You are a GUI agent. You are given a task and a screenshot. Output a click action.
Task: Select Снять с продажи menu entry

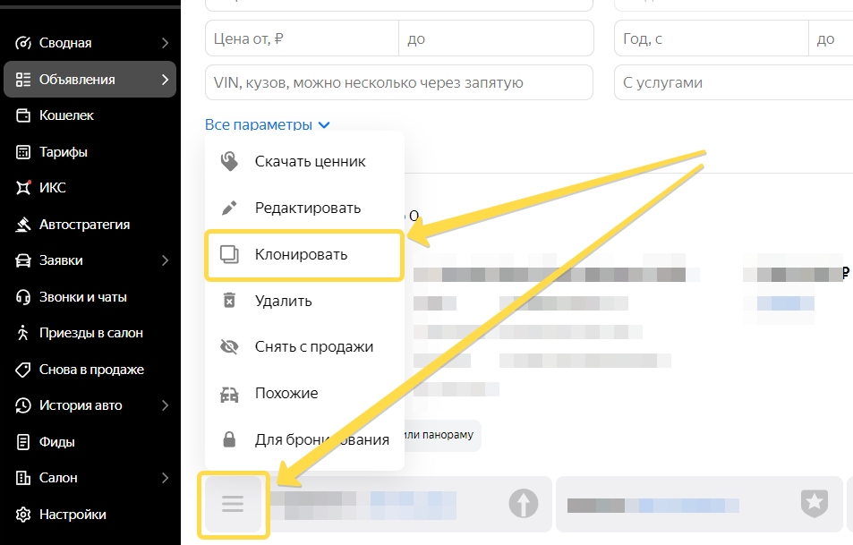(313, 347)
